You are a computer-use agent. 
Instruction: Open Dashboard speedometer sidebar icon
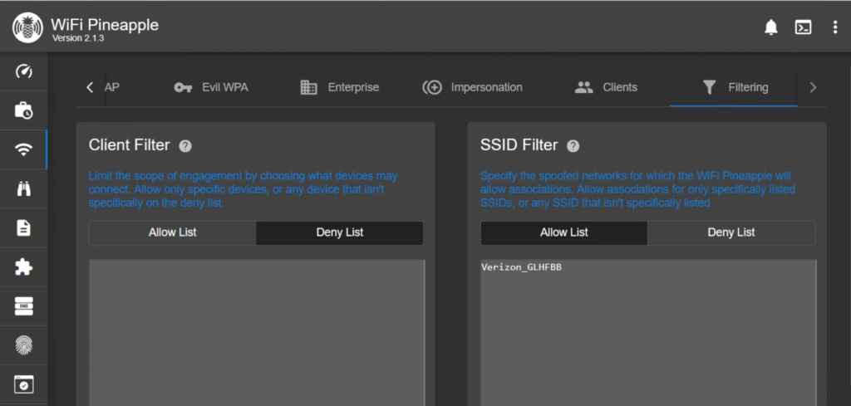[24, 71]
